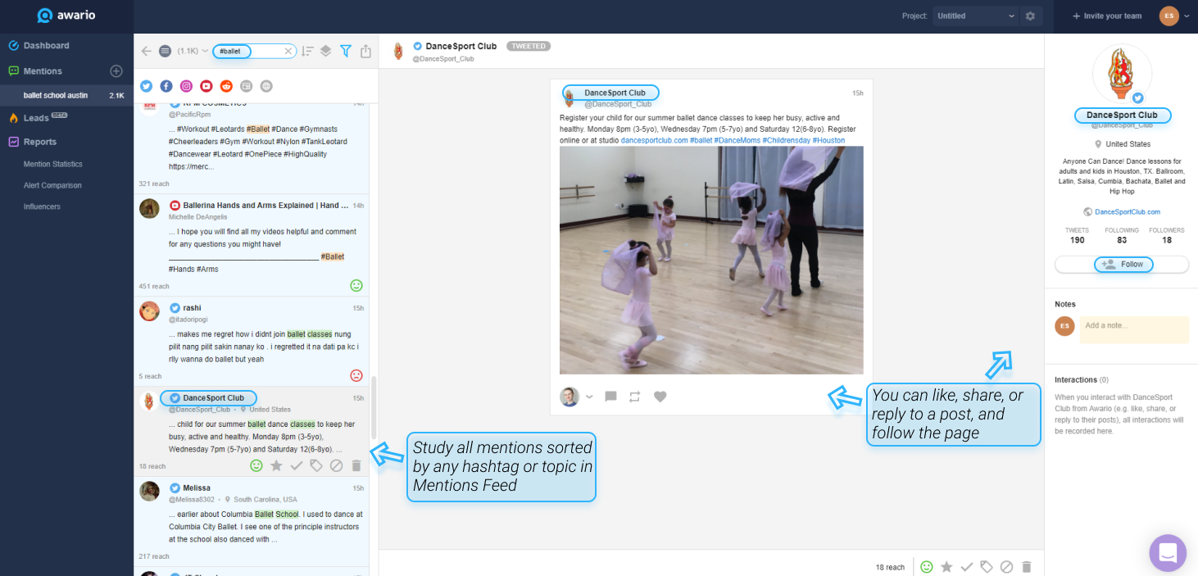Open the Project 'Untitled' dropdown
This screenshot has width=1198, height=576.
[x=976, y=16]
